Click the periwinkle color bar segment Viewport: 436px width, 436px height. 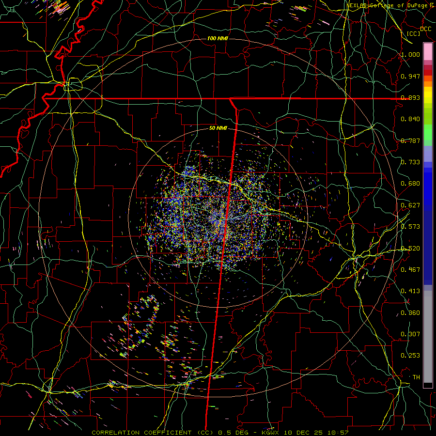pyautogui.click(x=428, y=154)
